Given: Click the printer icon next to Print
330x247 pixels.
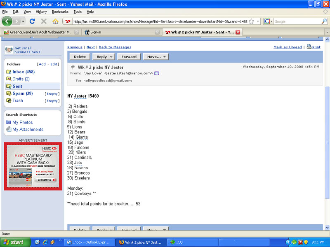Looking at the screenshot, I should pos(309,47).
